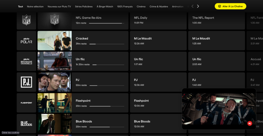This screenshot has width=263, height=136.
Task: Click the mini player video
Action: pyautogui.click(x=219, y=109)
